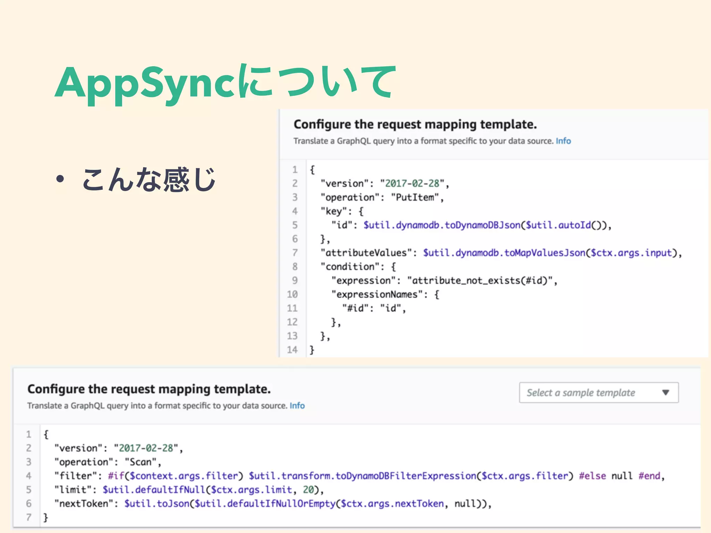The image size is (711, 533).
Task: Click the "limit" line in lower editor
Action: coord(189,490)
